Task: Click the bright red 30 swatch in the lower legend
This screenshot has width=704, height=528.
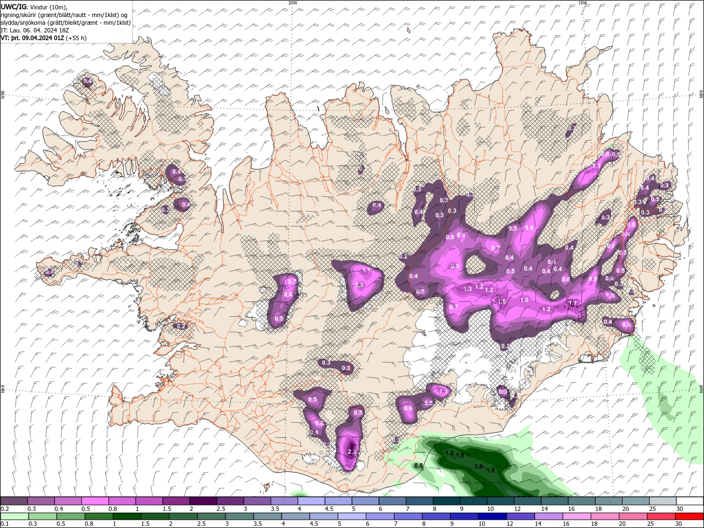Action: click(x=689, y=516)
